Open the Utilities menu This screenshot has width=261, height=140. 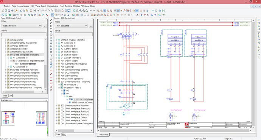pos(76,6)
